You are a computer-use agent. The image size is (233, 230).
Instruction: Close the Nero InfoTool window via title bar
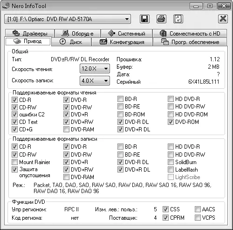pyautogui.click(x=224, y=6)
